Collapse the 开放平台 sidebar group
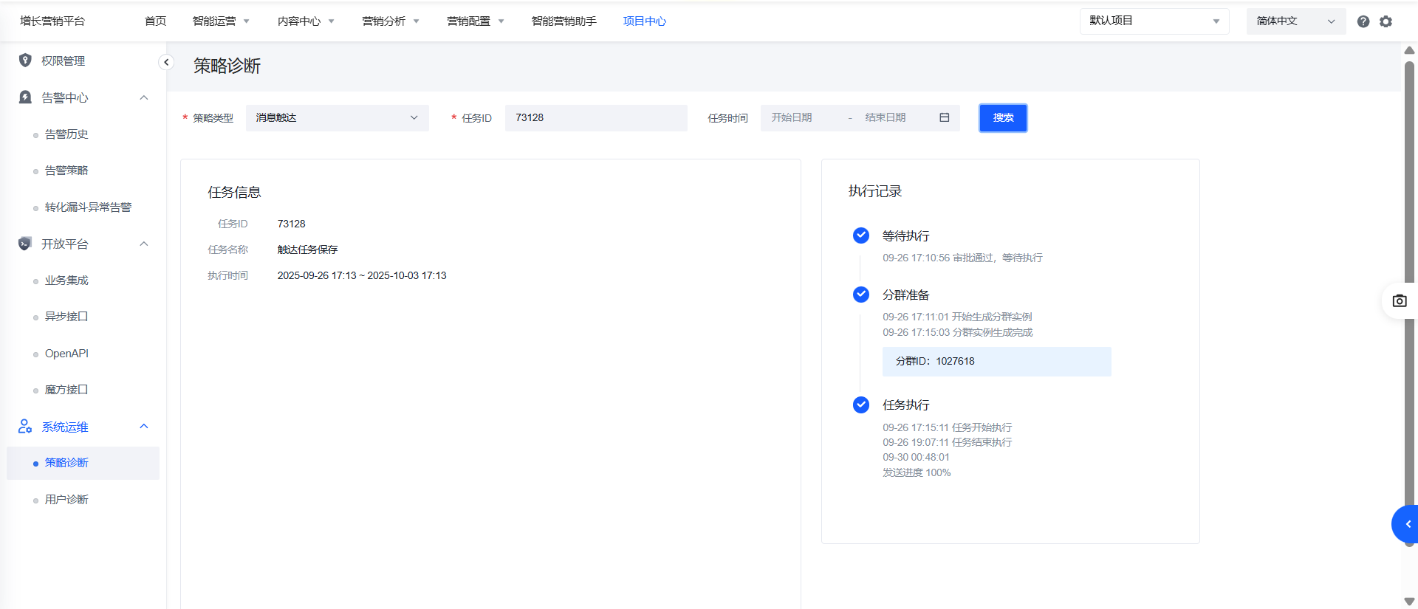Screen dimensions: 1418x609 point(144,244)
